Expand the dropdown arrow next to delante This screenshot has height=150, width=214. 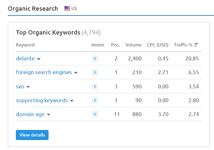pos(38,59)
